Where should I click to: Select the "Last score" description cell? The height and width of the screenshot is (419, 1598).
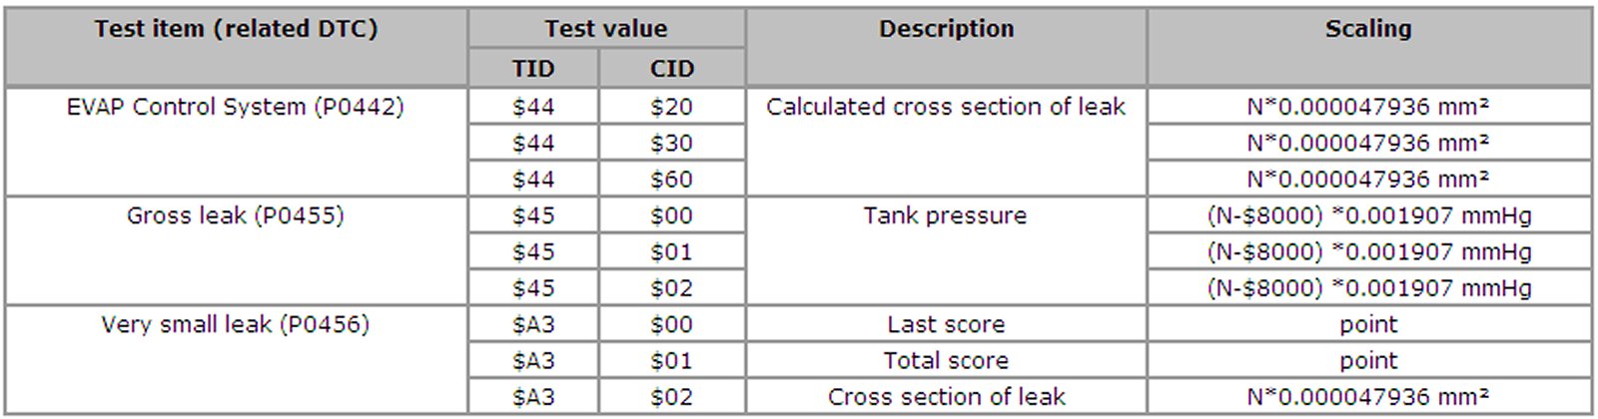tap(946, 324)
